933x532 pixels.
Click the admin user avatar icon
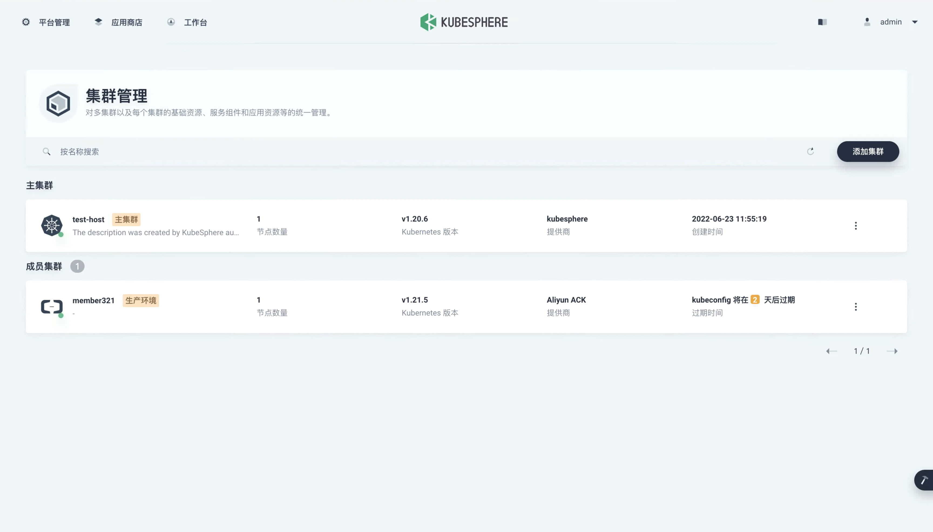coord(867,22)
